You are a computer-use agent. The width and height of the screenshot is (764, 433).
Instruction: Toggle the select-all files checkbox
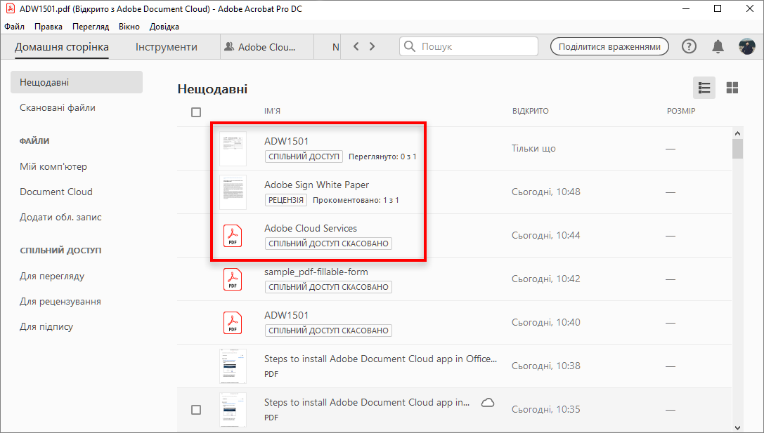coord(196,112)
